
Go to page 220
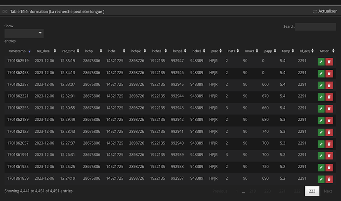point(267,191)
